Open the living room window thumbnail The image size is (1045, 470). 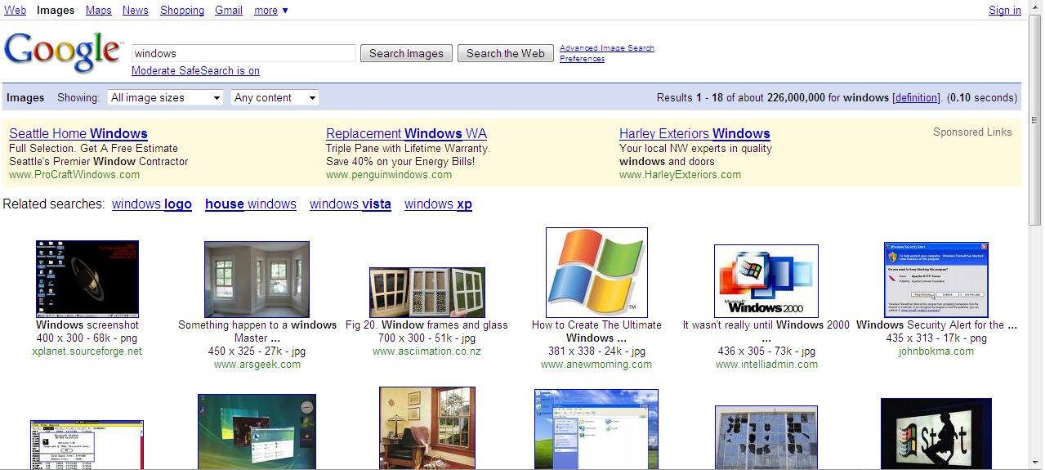[427, 428]
